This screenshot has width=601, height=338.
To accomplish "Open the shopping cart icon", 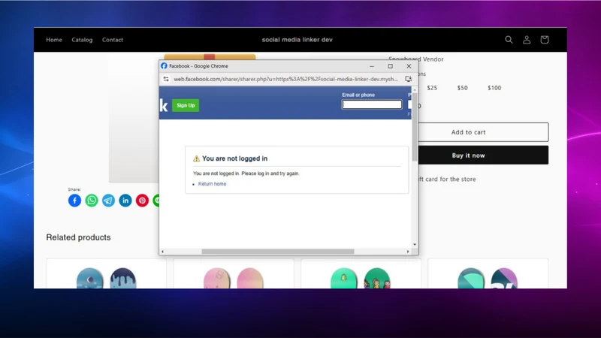I will [x=544, y=40].
